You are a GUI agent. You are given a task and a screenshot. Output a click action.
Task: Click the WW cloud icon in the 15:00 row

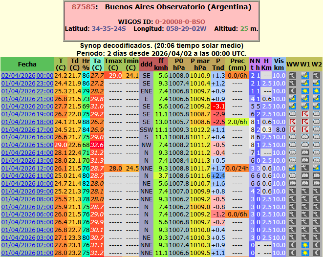[293, 145]
